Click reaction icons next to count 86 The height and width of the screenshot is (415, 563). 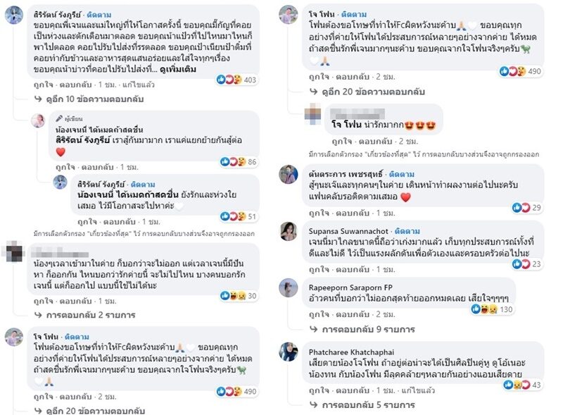click(x=233, y=161)
